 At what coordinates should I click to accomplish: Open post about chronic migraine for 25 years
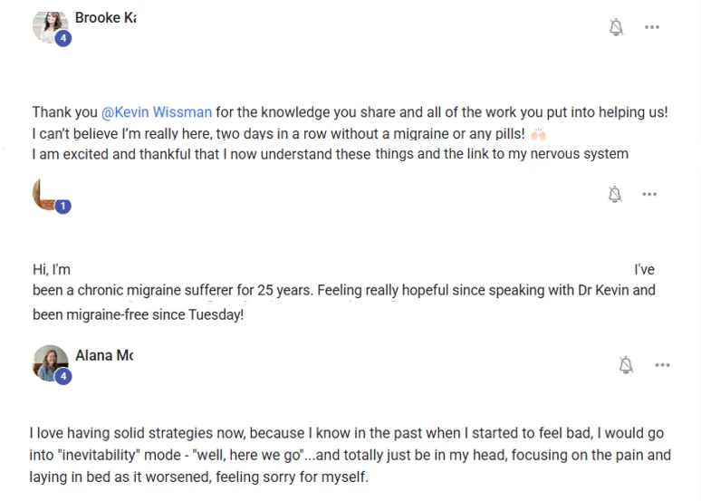click(344, 292)
